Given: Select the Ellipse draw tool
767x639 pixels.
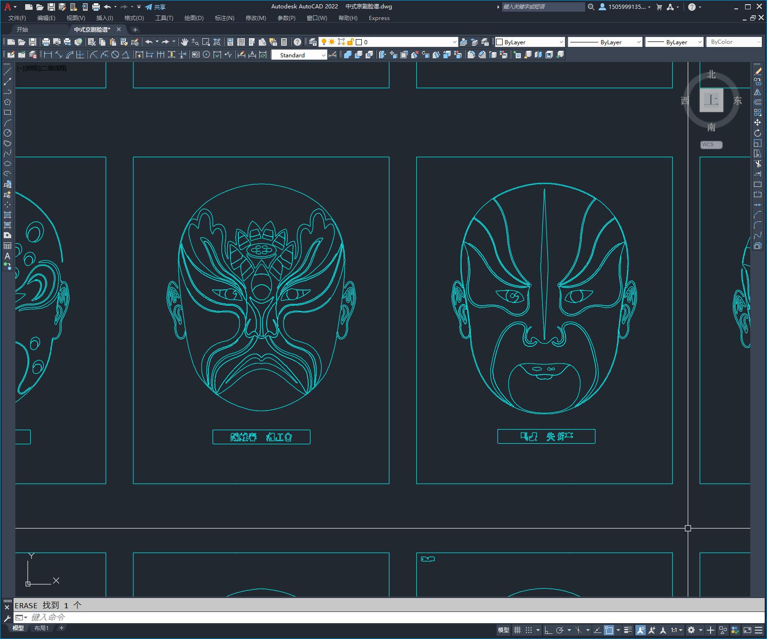Looking at the screenshot, I should pos(7,164).
